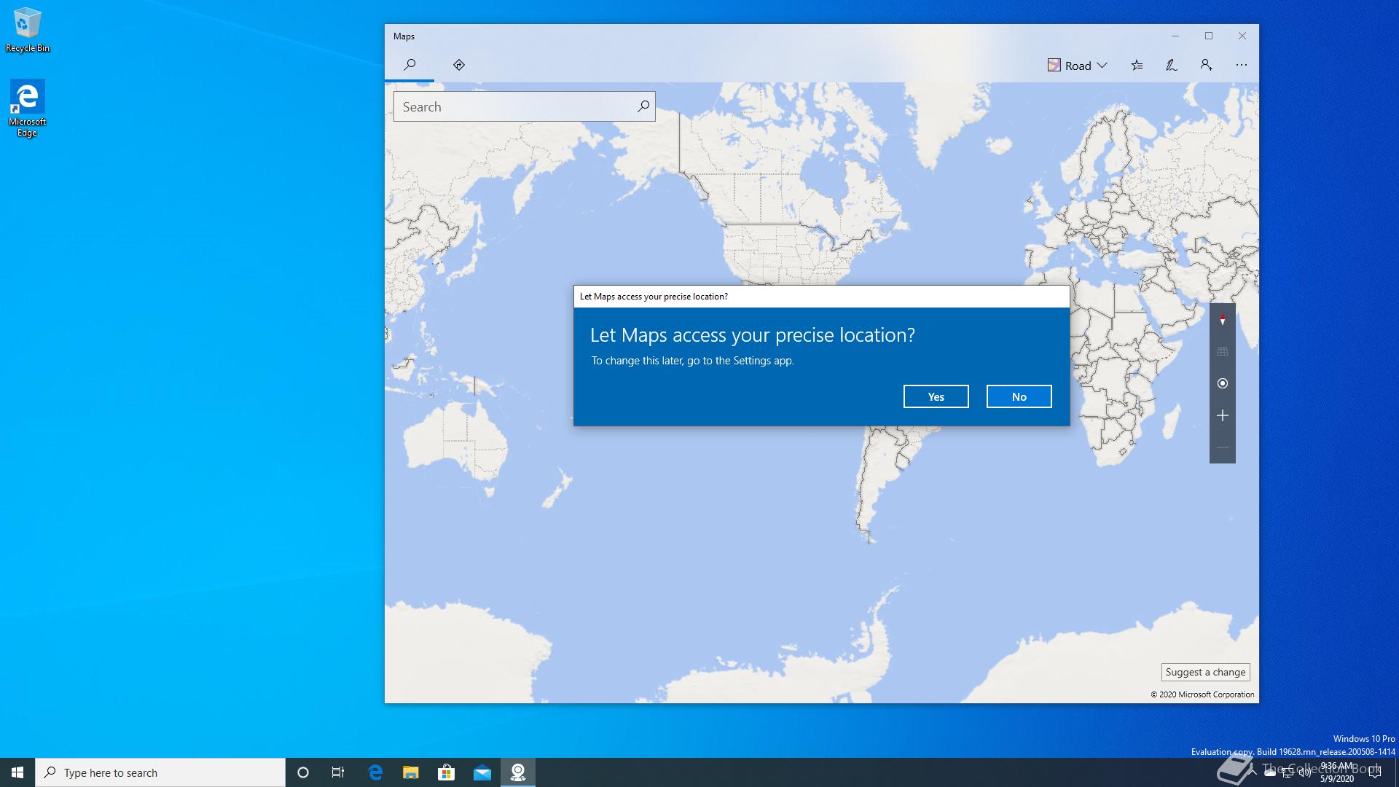The image size is (1399, 787).
Task: Toggle tilt 3D view icon
Action: pyautogui.click(x=1223, y=351)
